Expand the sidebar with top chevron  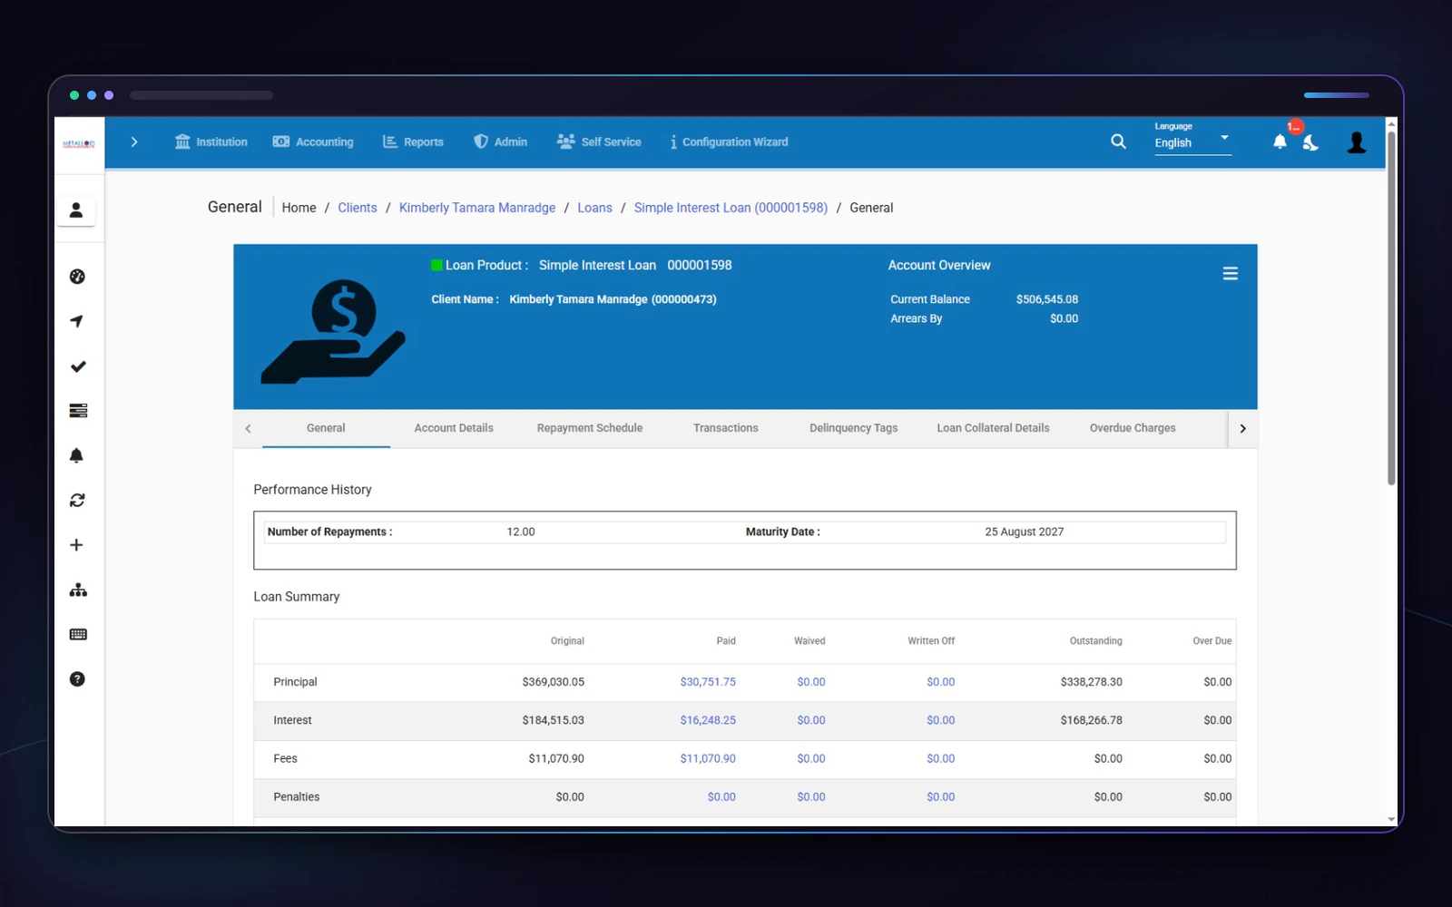point(134,141)
